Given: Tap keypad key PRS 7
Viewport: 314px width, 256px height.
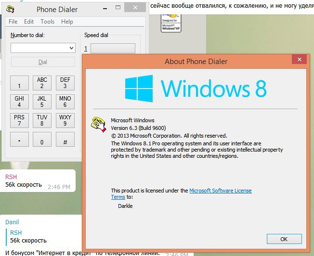Looking at the screenshot, I should 19,120.
